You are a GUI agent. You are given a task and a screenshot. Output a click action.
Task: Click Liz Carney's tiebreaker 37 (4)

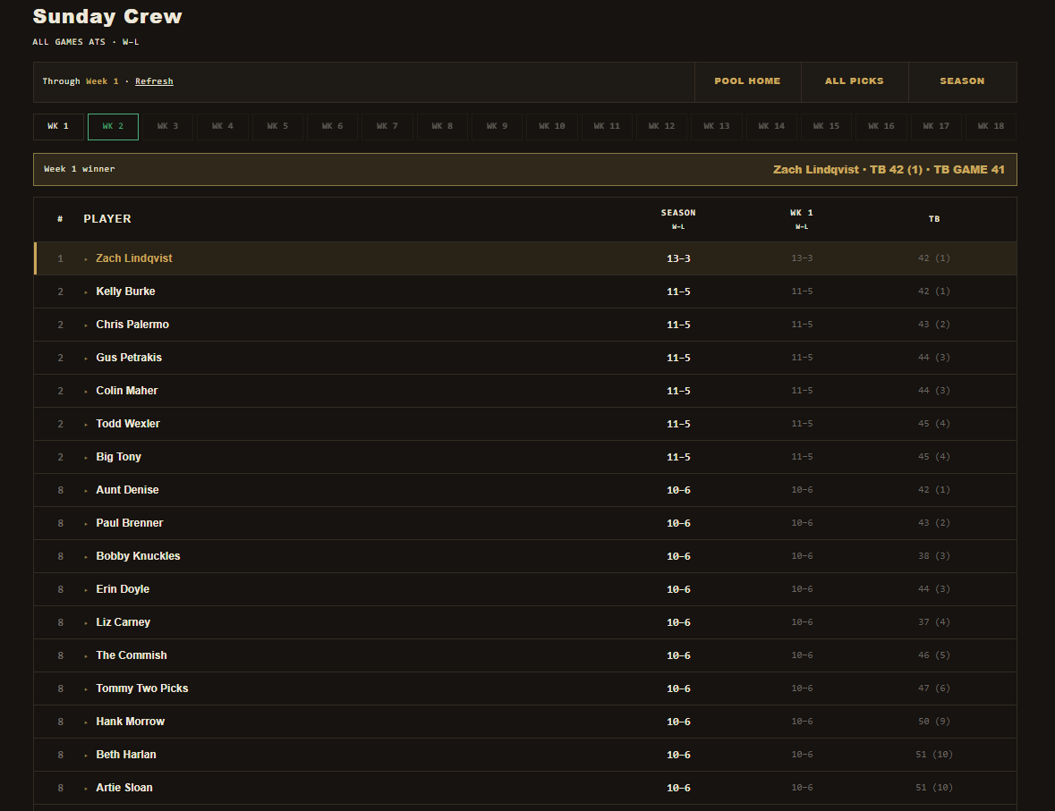coord(934,622)
